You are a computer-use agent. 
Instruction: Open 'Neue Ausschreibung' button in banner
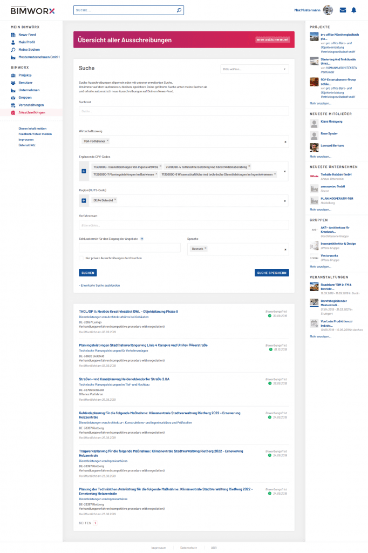(x=272, y=40)
